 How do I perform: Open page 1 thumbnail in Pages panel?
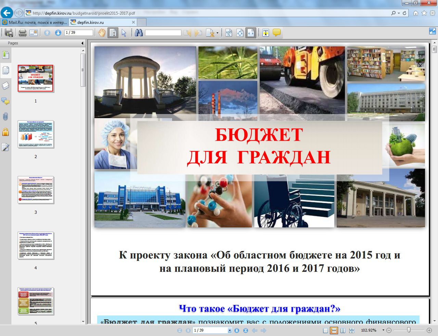pos(36,79)
